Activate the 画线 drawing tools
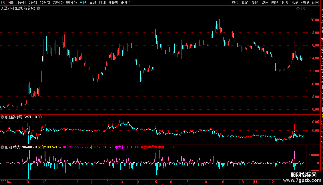This screenshot has height=185, width=323. (275, 3)
